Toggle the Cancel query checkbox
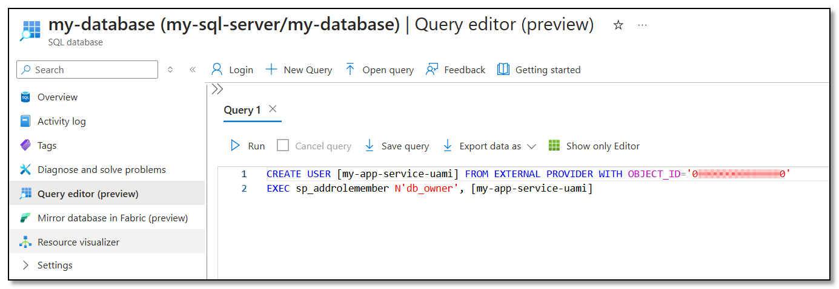Screen dimensions: 839x289 283,146
